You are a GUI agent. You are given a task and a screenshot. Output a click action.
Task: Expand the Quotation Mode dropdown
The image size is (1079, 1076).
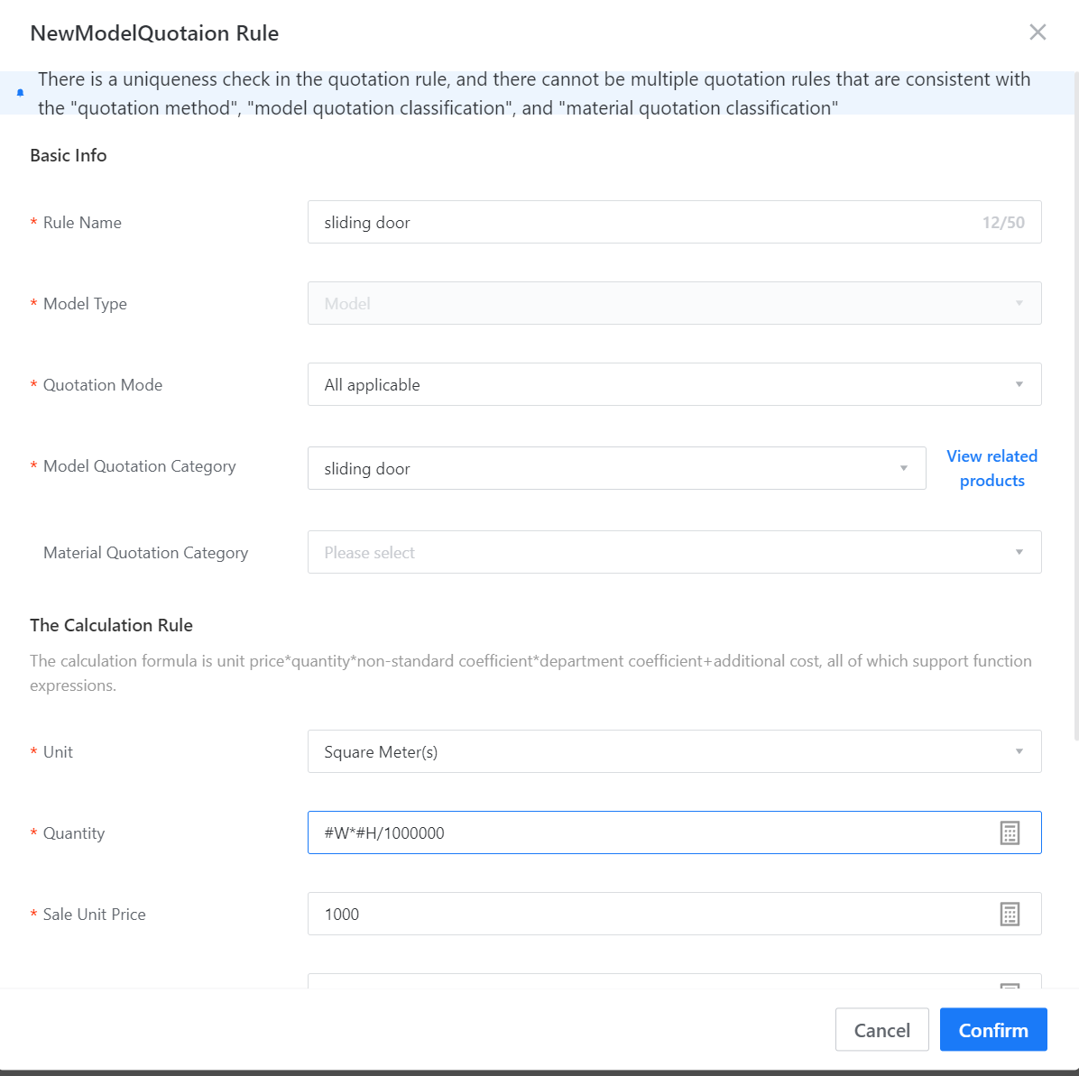pyautogui.click(x=674, y=384)
